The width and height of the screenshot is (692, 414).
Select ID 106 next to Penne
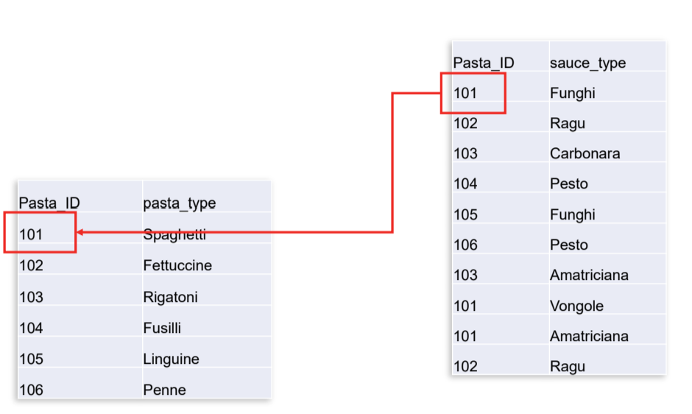(31, 390)
